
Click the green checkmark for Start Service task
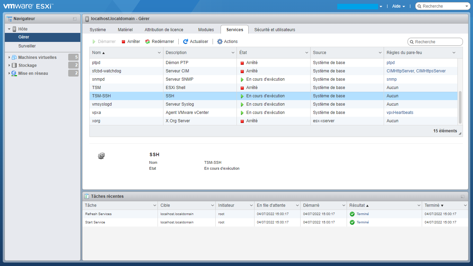(x=352, y=222)
